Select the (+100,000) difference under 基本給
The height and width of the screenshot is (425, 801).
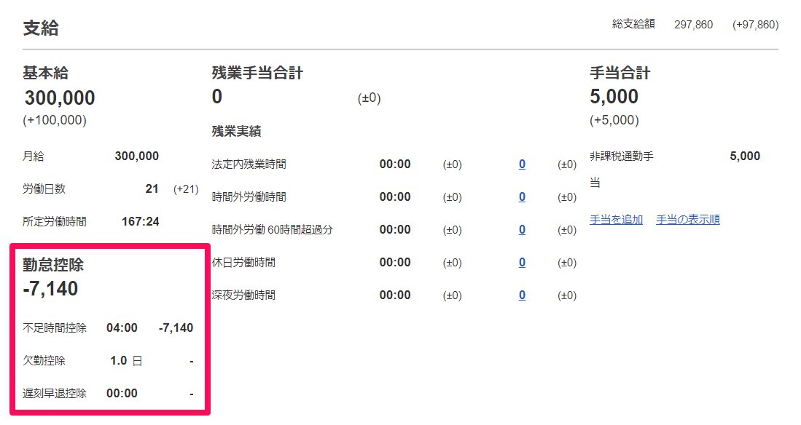coord(55,120)
